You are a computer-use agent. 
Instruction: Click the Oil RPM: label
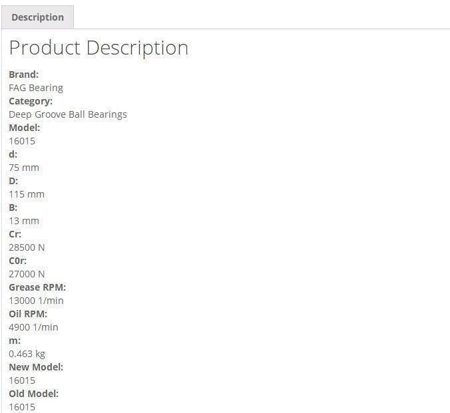click(x=28, y=314)
